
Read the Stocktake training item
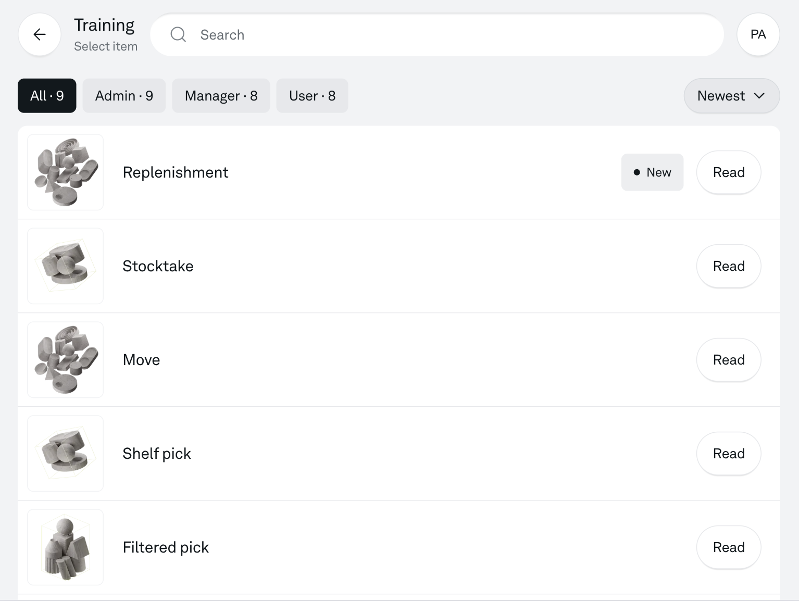(729, 266)
